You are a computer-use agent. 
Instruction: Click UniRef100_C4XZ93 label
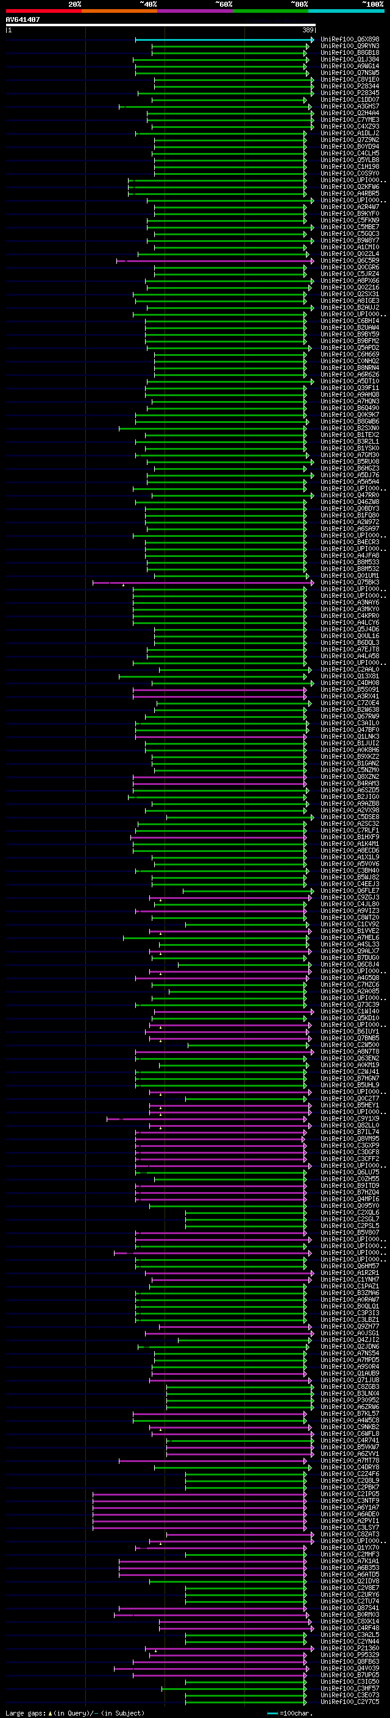[x=350, y=126]
